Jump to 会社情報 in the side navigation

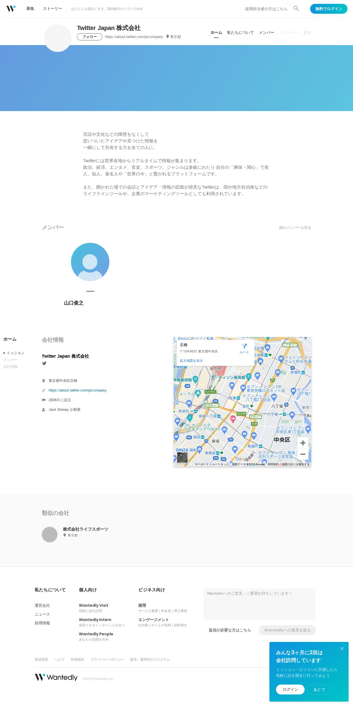(x=10, y=367)
